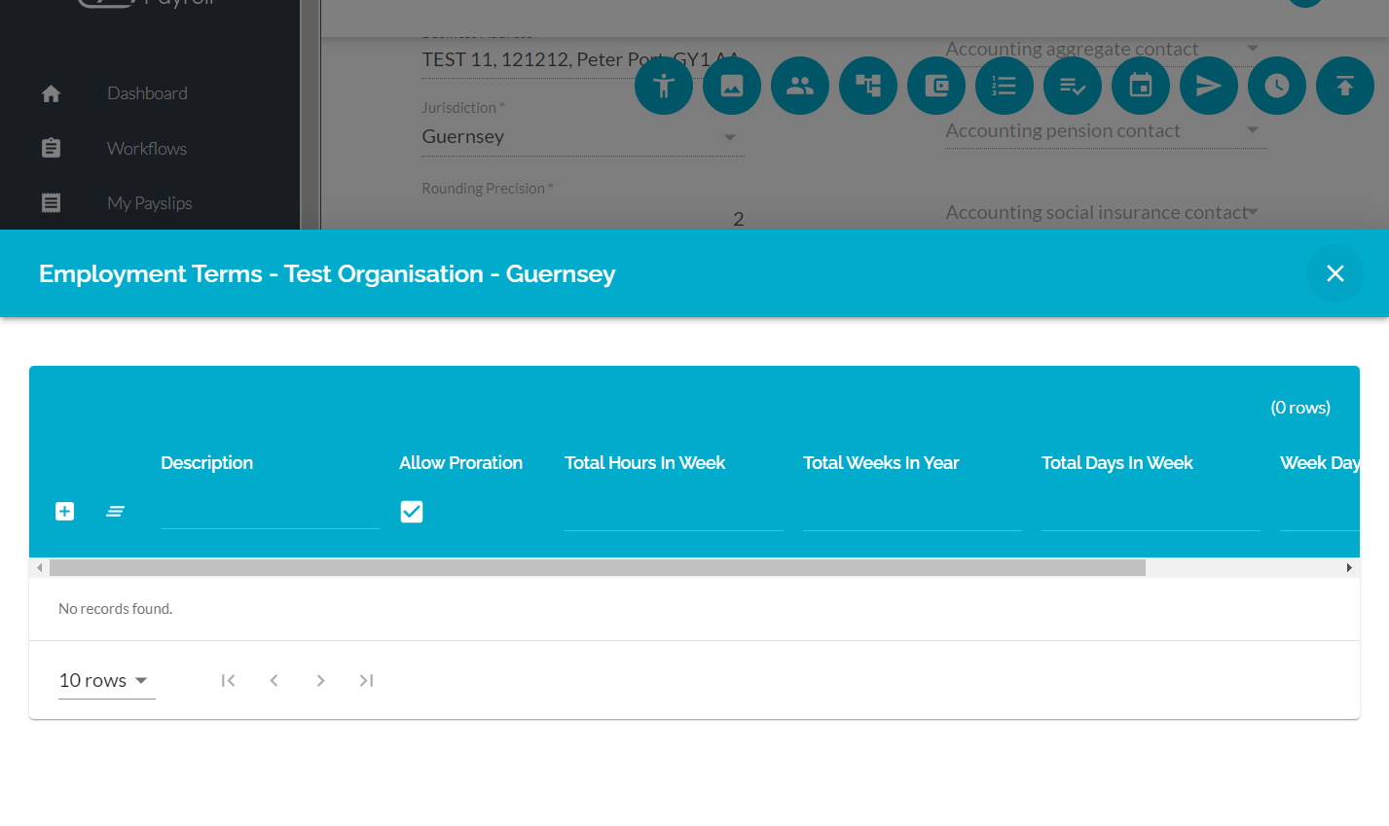Click the "No records found." text
Viewport: 1389px width, 826px height.
tap(115, 609)
